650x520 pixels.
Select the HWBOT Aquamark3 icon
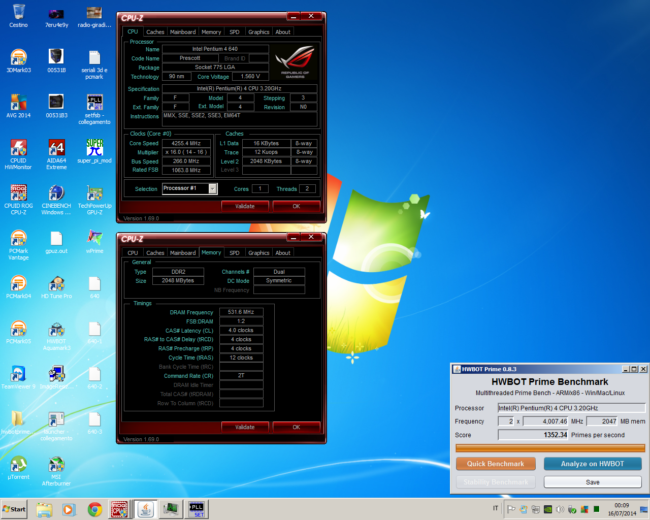click(56, 335)
